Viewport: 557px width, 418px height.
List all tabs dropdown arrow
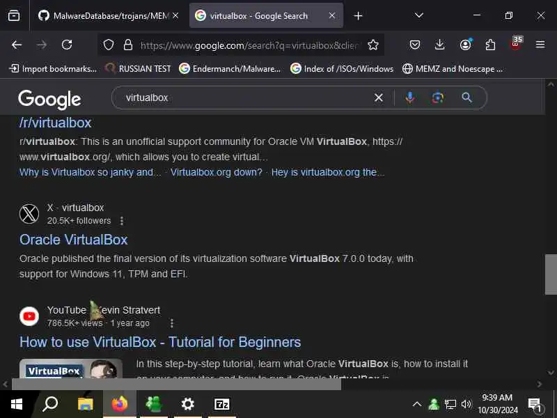click(x=419, y=15)
